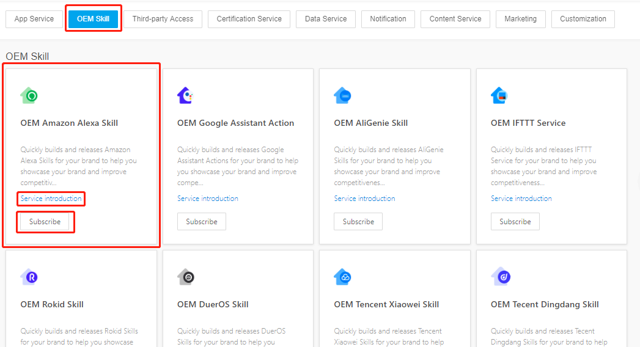
Task: Switch to the Notification tab
Action: pos(388,19)
